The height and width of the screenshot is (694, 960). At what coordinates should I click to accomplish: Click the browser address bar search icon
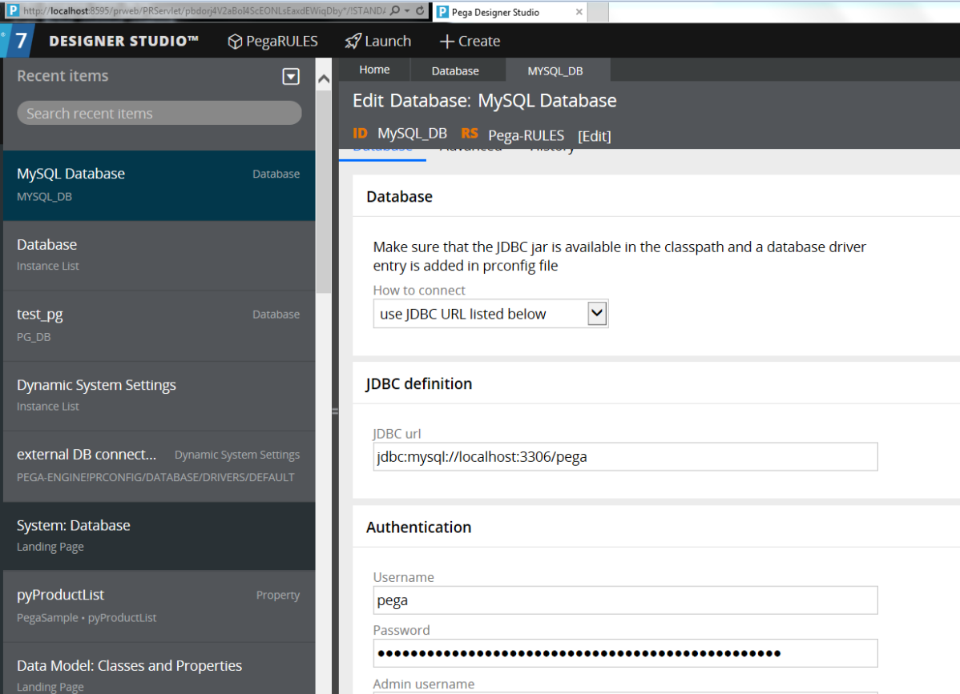[x=396, y=10]
